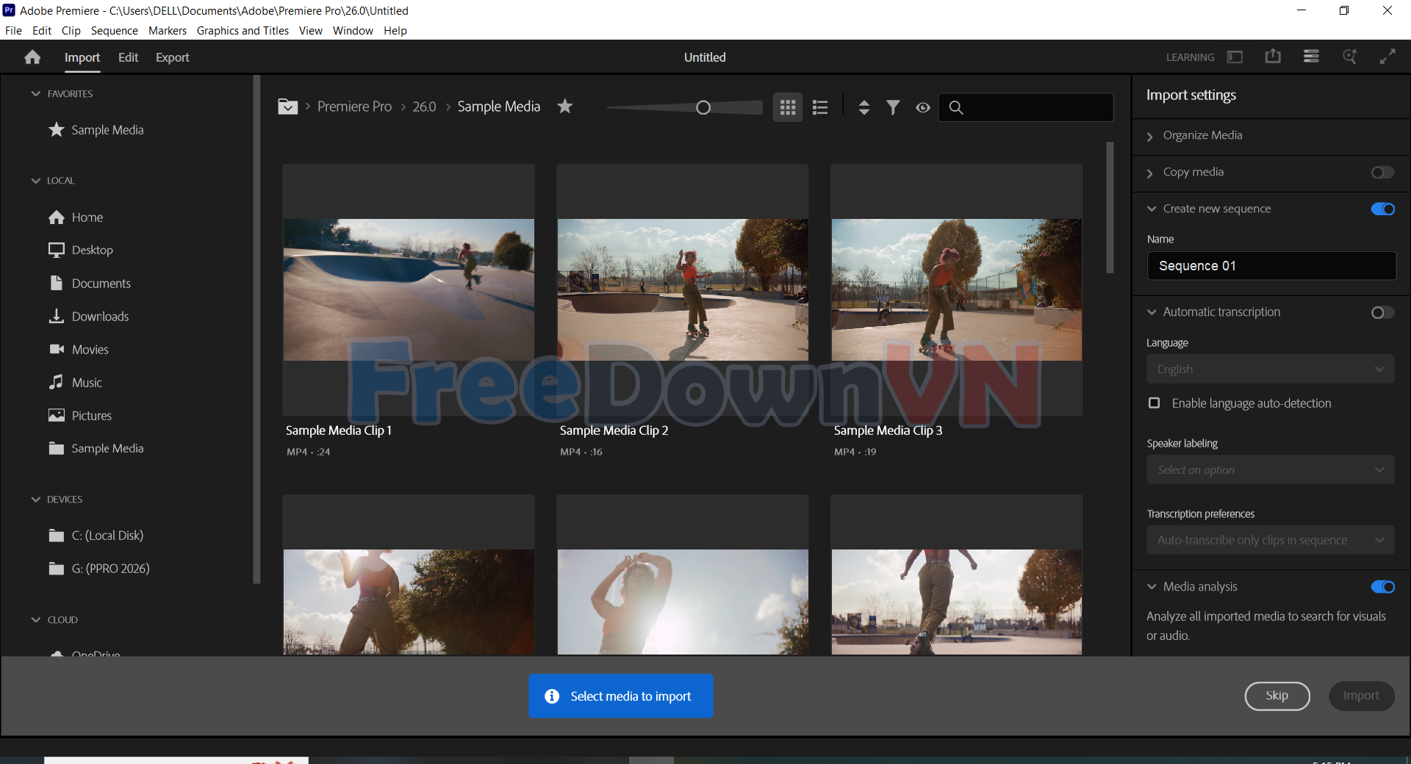Open the Speaker labeling dropdown
This screenshot has height=764, width=1411.
[x=1270, y=469]
